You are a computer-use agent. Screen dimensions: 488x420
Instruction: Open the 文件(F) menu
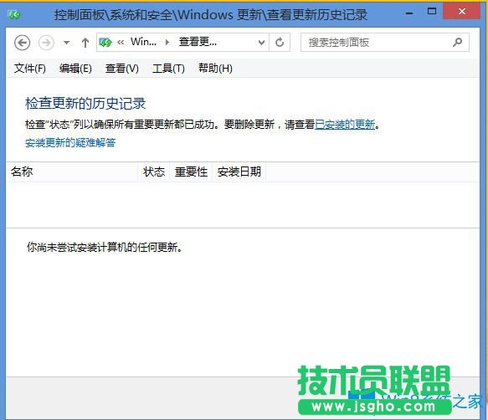(30, 68)
